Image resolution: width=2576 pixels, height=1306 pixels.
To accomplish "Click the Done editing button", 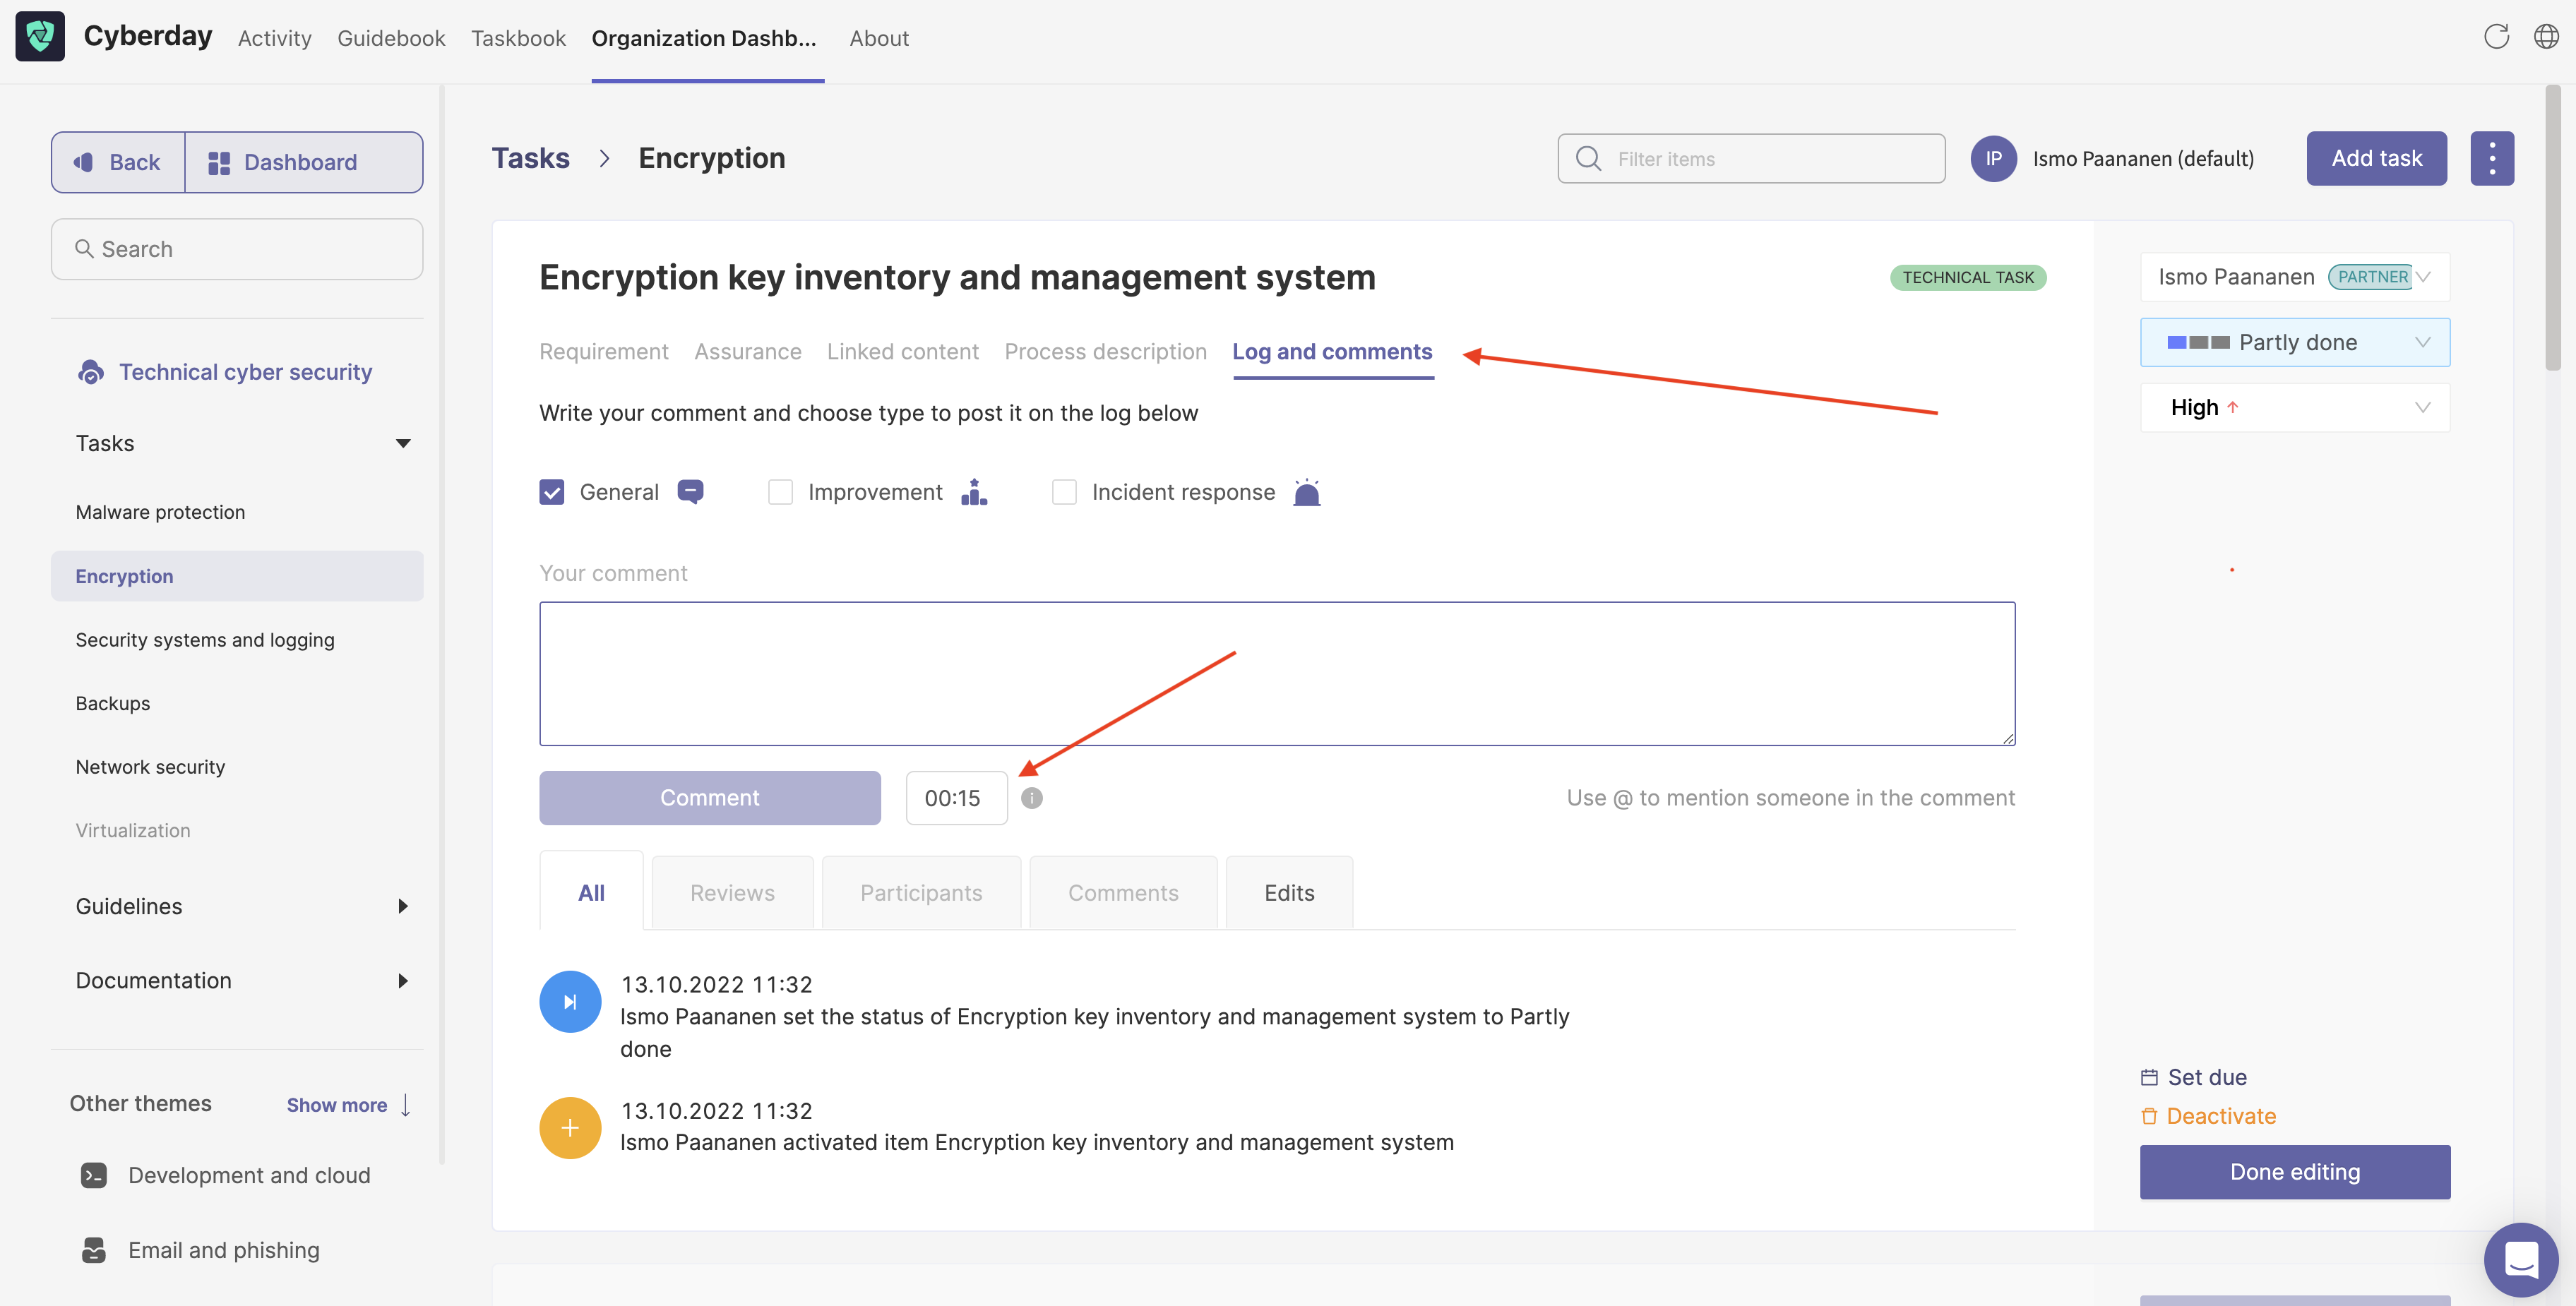I will coord(2295,1172).
